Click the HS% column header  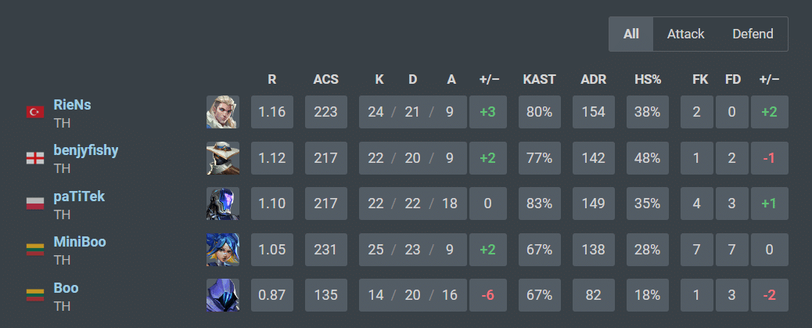pos(648,79)
